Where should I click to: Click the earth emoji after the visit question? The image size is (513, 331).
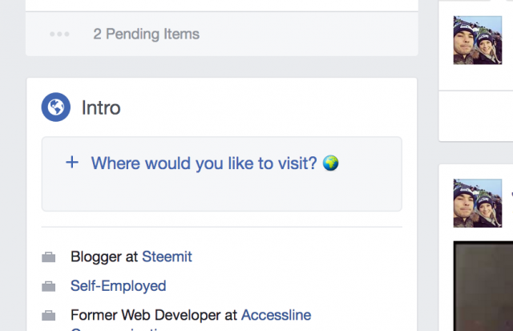(331, 163)
